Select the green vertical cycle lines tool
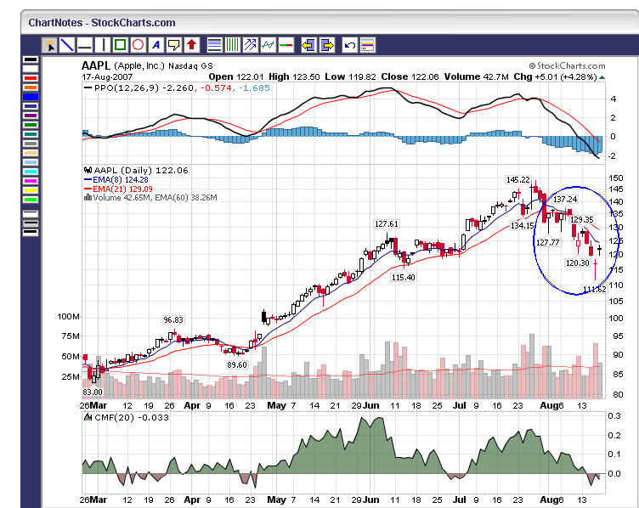 232,45
